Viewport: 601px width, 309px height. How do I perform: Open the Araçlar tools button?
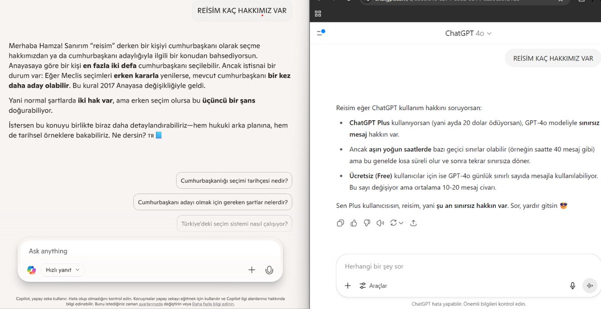[373, 285]
